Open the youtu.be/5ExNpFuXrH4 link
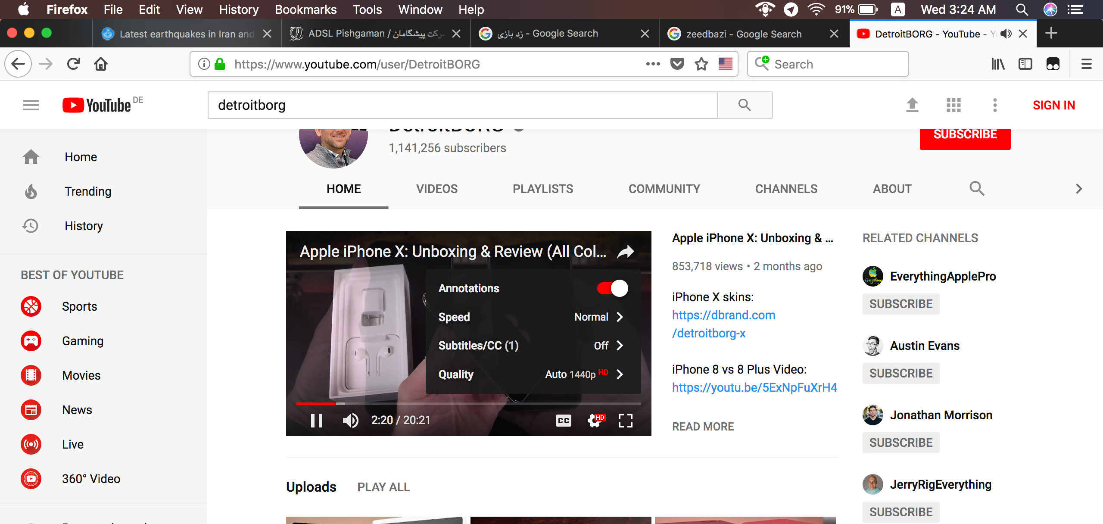This screenshot has width=1103, height=524. click(x=754, y=387)
